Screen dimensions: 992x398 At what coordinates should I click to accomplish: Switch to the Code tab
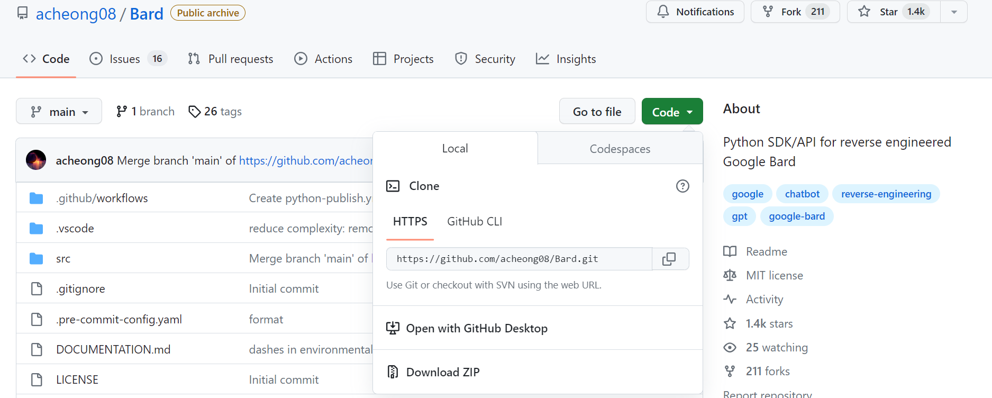pos(46,59)
